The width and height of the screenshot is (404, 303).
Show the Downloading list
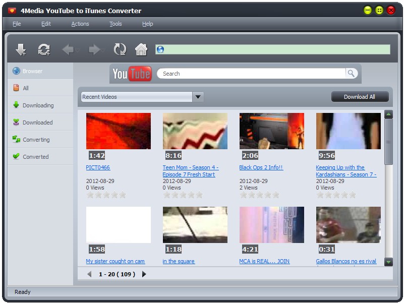pyautogui.click(x=40, y=105)
